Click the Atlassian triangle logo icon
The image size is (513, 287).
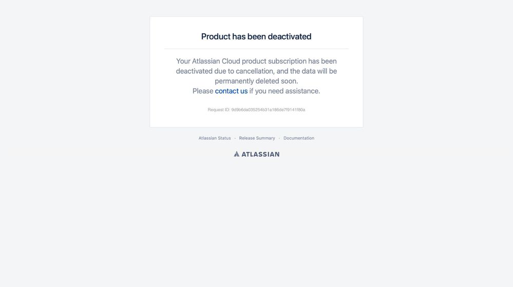[x=237, y=154]
